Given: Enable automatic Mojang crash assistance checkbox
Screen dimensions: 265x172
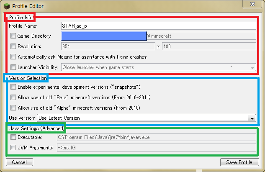Looking at the screenshot, I should [x=13, y=57].
